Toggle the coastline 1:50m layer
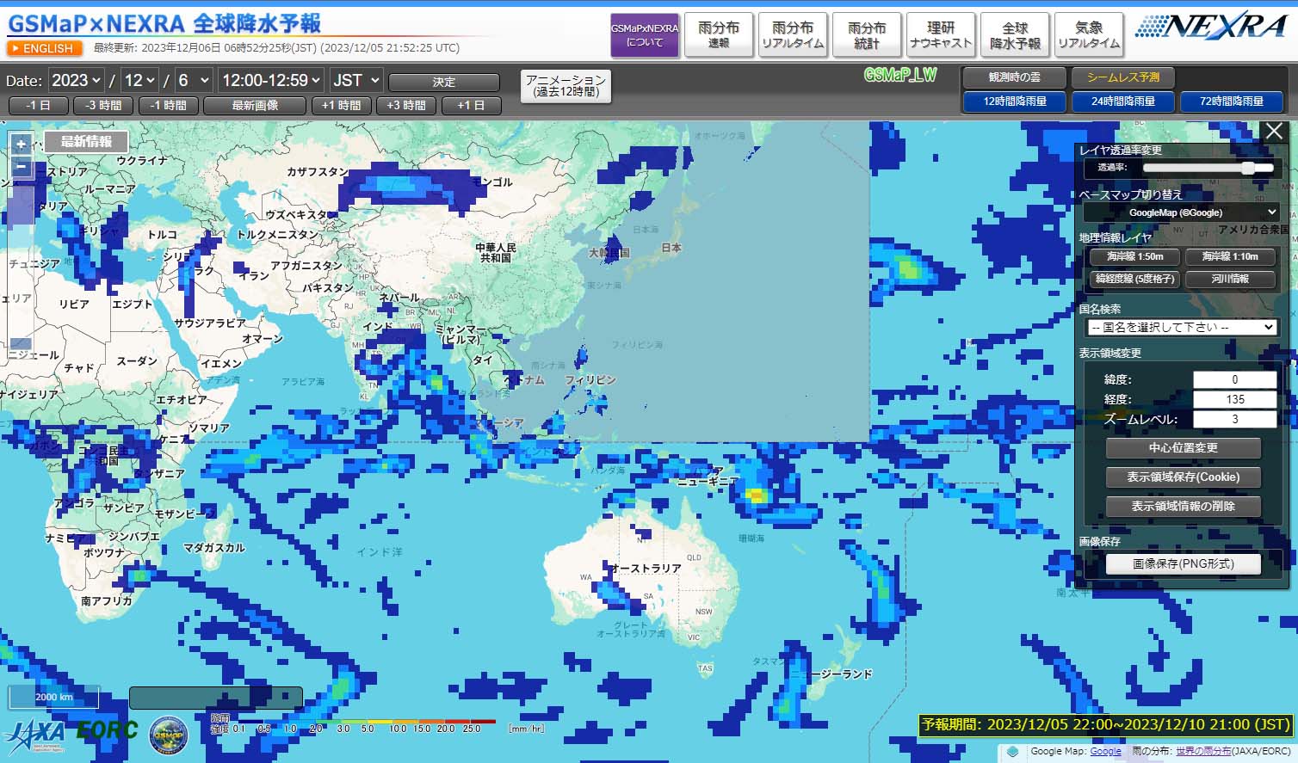The height and width of the screenshot is (763, 1298). [x=1134, y=256]
